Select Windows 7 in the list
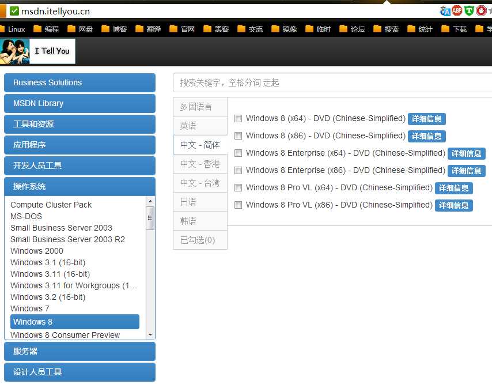Screen dimensions: 492x384 [x=30, y=308]
